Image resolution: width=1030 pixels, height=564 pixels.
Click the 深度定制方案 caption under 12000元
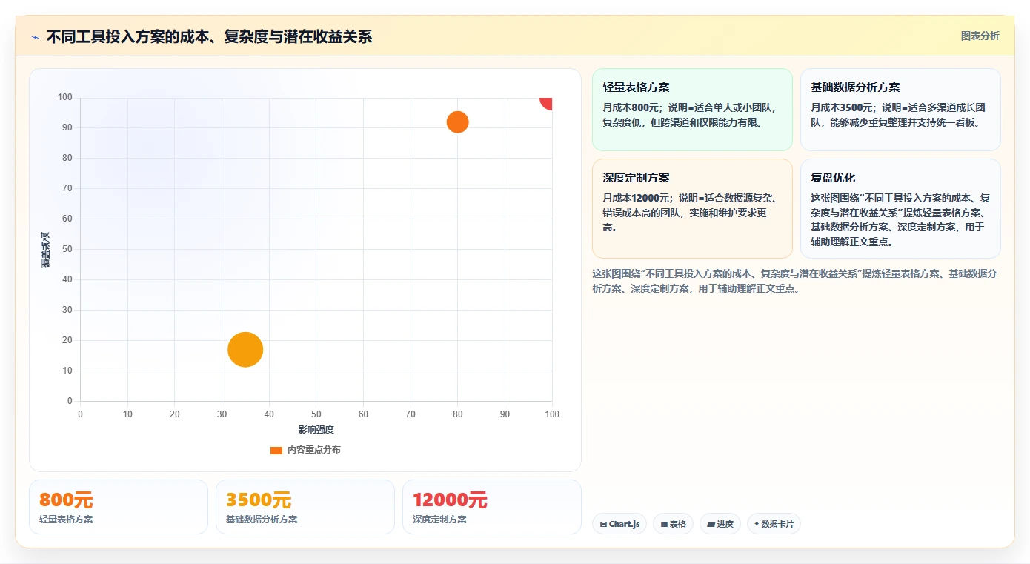[439, 520]
